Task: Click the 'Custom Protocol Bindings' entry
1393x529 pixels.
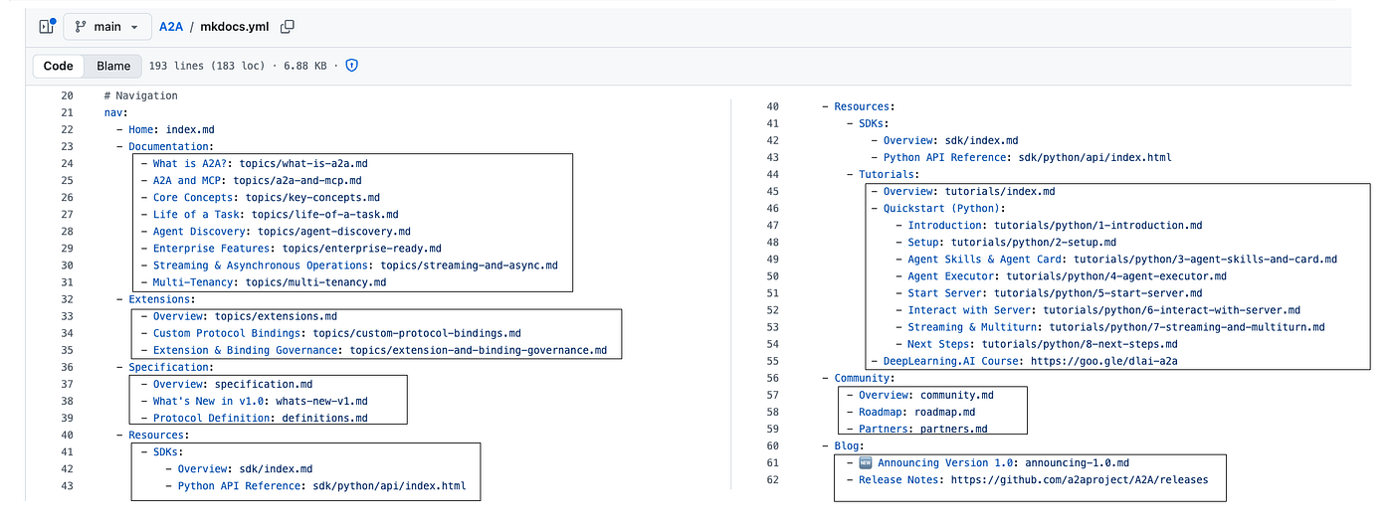Action: point(331,333)
